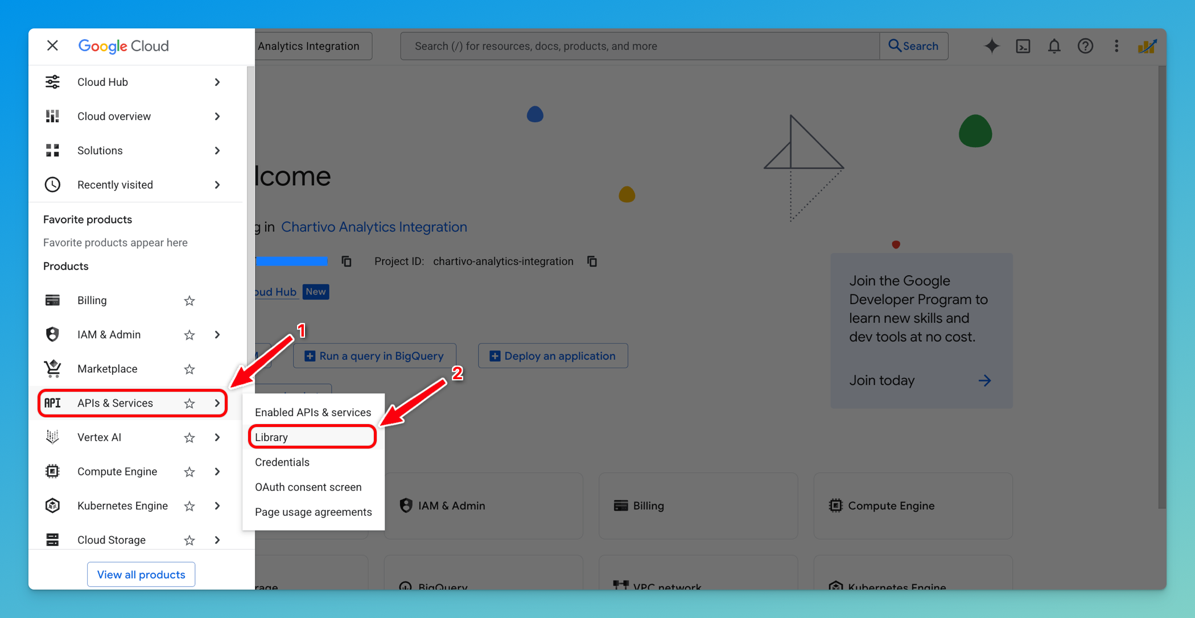Click the blue progress bar

pos(293,261)
